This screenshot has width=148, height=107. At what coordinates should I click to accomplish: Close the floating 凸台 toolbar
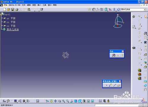coord(123,51)
